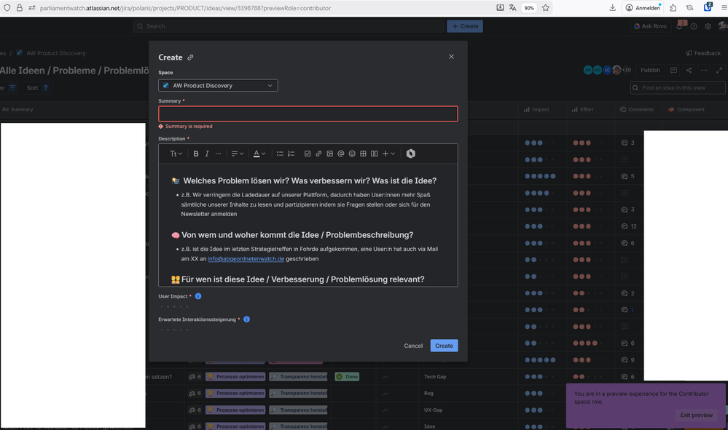
Task: Open the text color dropdown
Action: click(259, 154)
